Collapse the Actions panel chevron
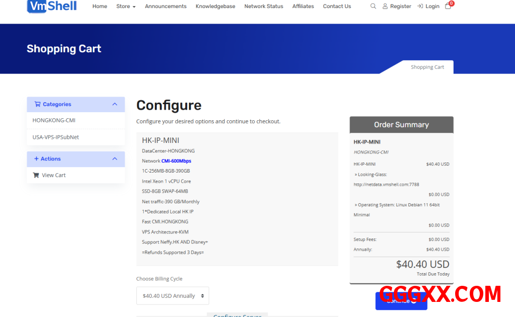This screenshot has height=317, width=515. pyautogui.click(x=115, y=158)
